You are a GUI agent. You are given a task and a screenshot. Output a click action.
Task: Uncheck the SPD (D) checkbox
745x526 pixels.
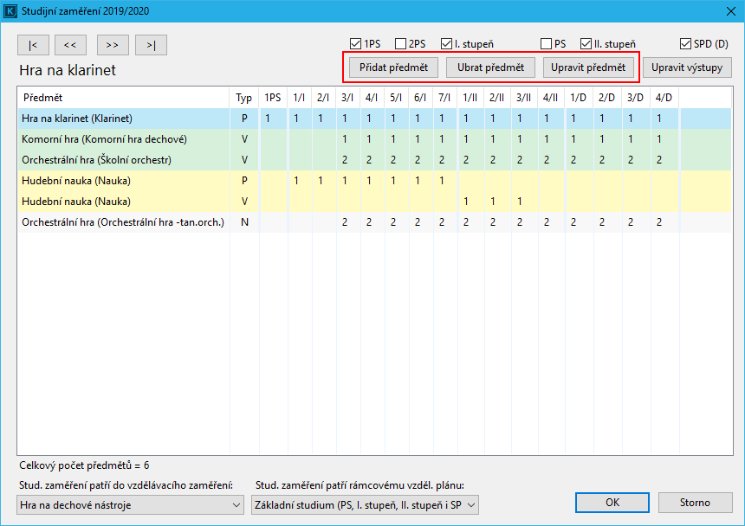pos(686,43)
